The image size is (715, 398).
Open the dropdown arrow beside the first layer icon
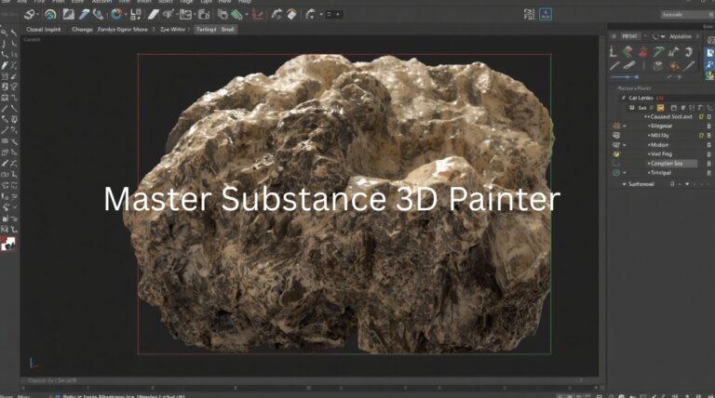[625, 126]
